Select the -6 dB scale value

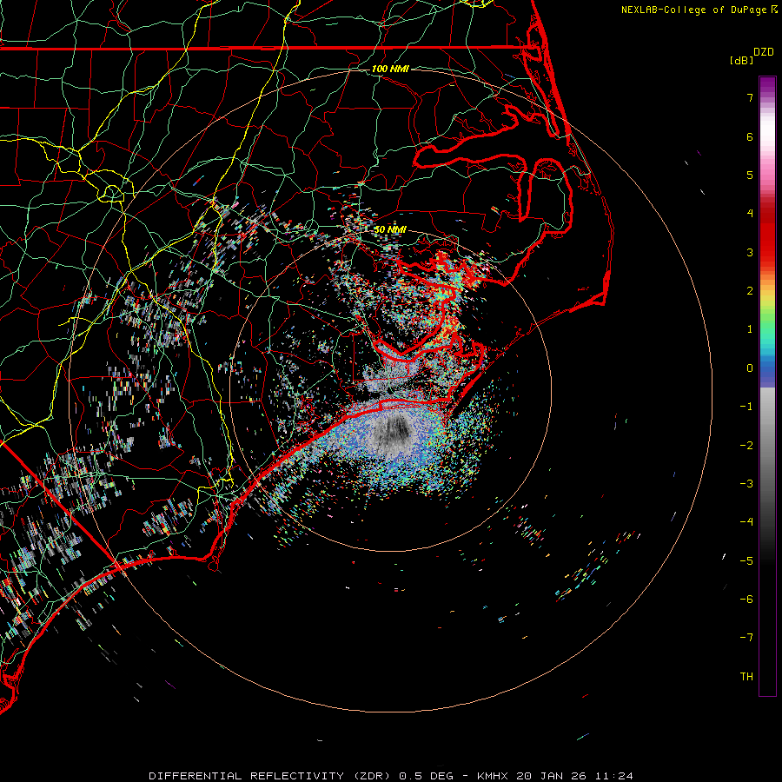746,600
